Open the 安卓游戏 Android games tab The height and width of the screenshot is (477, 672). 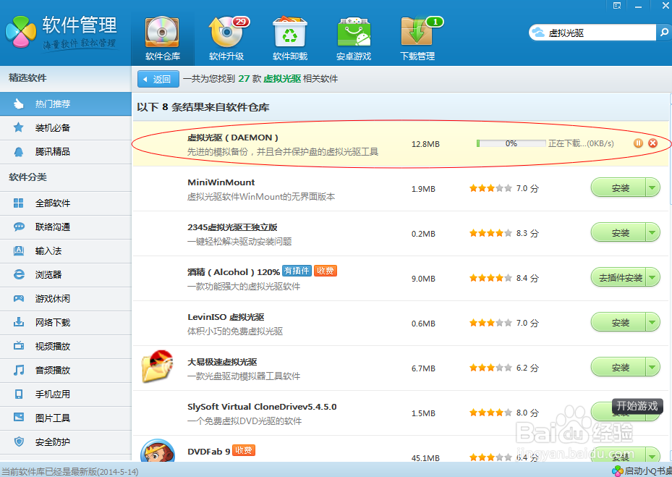coord(354,38)
